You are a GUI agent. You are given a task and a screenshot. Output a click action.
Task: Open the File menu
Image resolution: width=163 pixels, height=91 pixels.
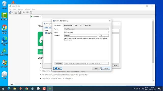pyautogui.click(x=10, y=9)
